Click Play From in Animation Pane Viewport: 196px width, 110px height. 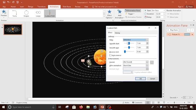point(173,30)
